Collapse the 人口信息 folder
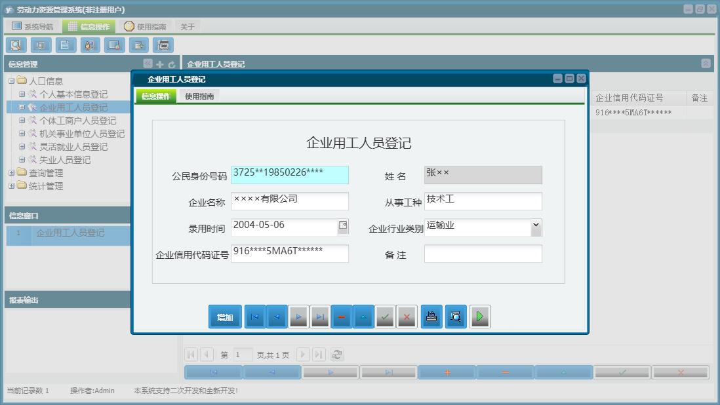The image size is (720, 405). click(x=12, y=81)
